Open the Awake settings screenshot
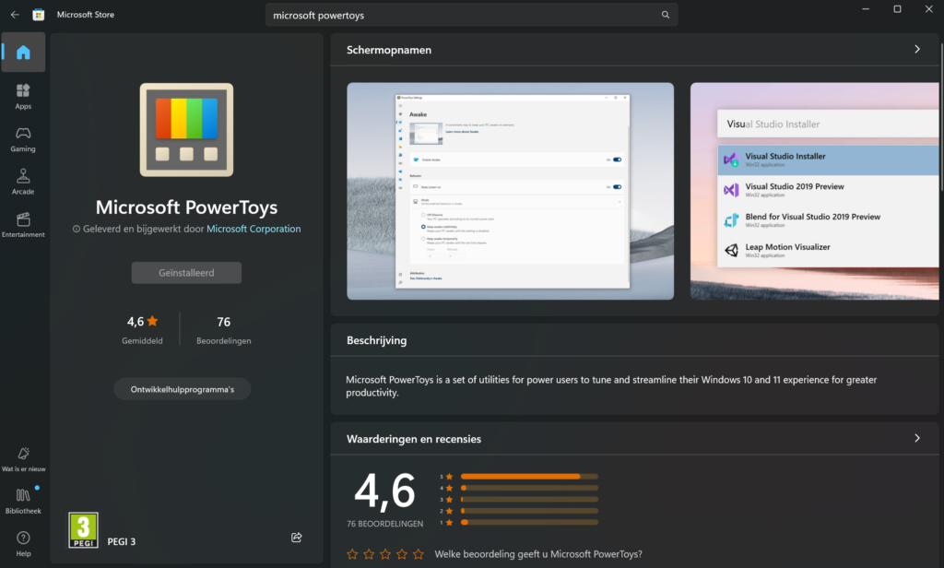 pos(511,191)
